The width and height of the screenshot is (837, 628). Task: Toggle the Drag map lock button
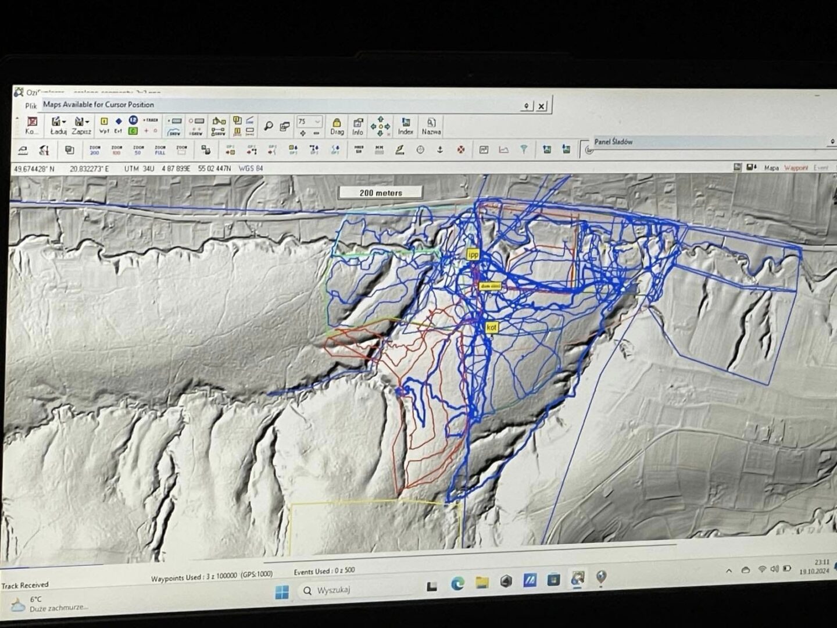coord(337,126)
